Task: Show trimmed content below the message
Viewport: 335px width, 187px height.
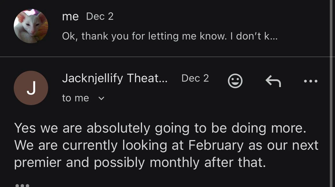Action: pos(22,185)
